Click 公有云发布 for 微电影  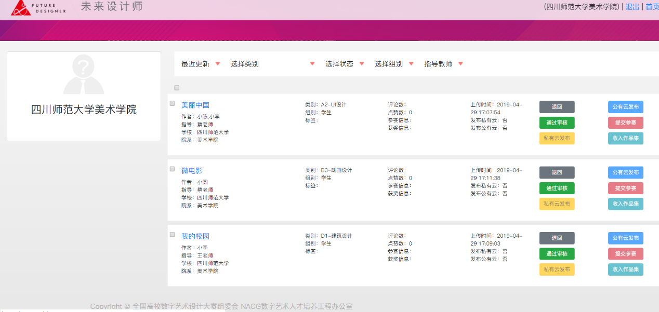coord(626,172)
